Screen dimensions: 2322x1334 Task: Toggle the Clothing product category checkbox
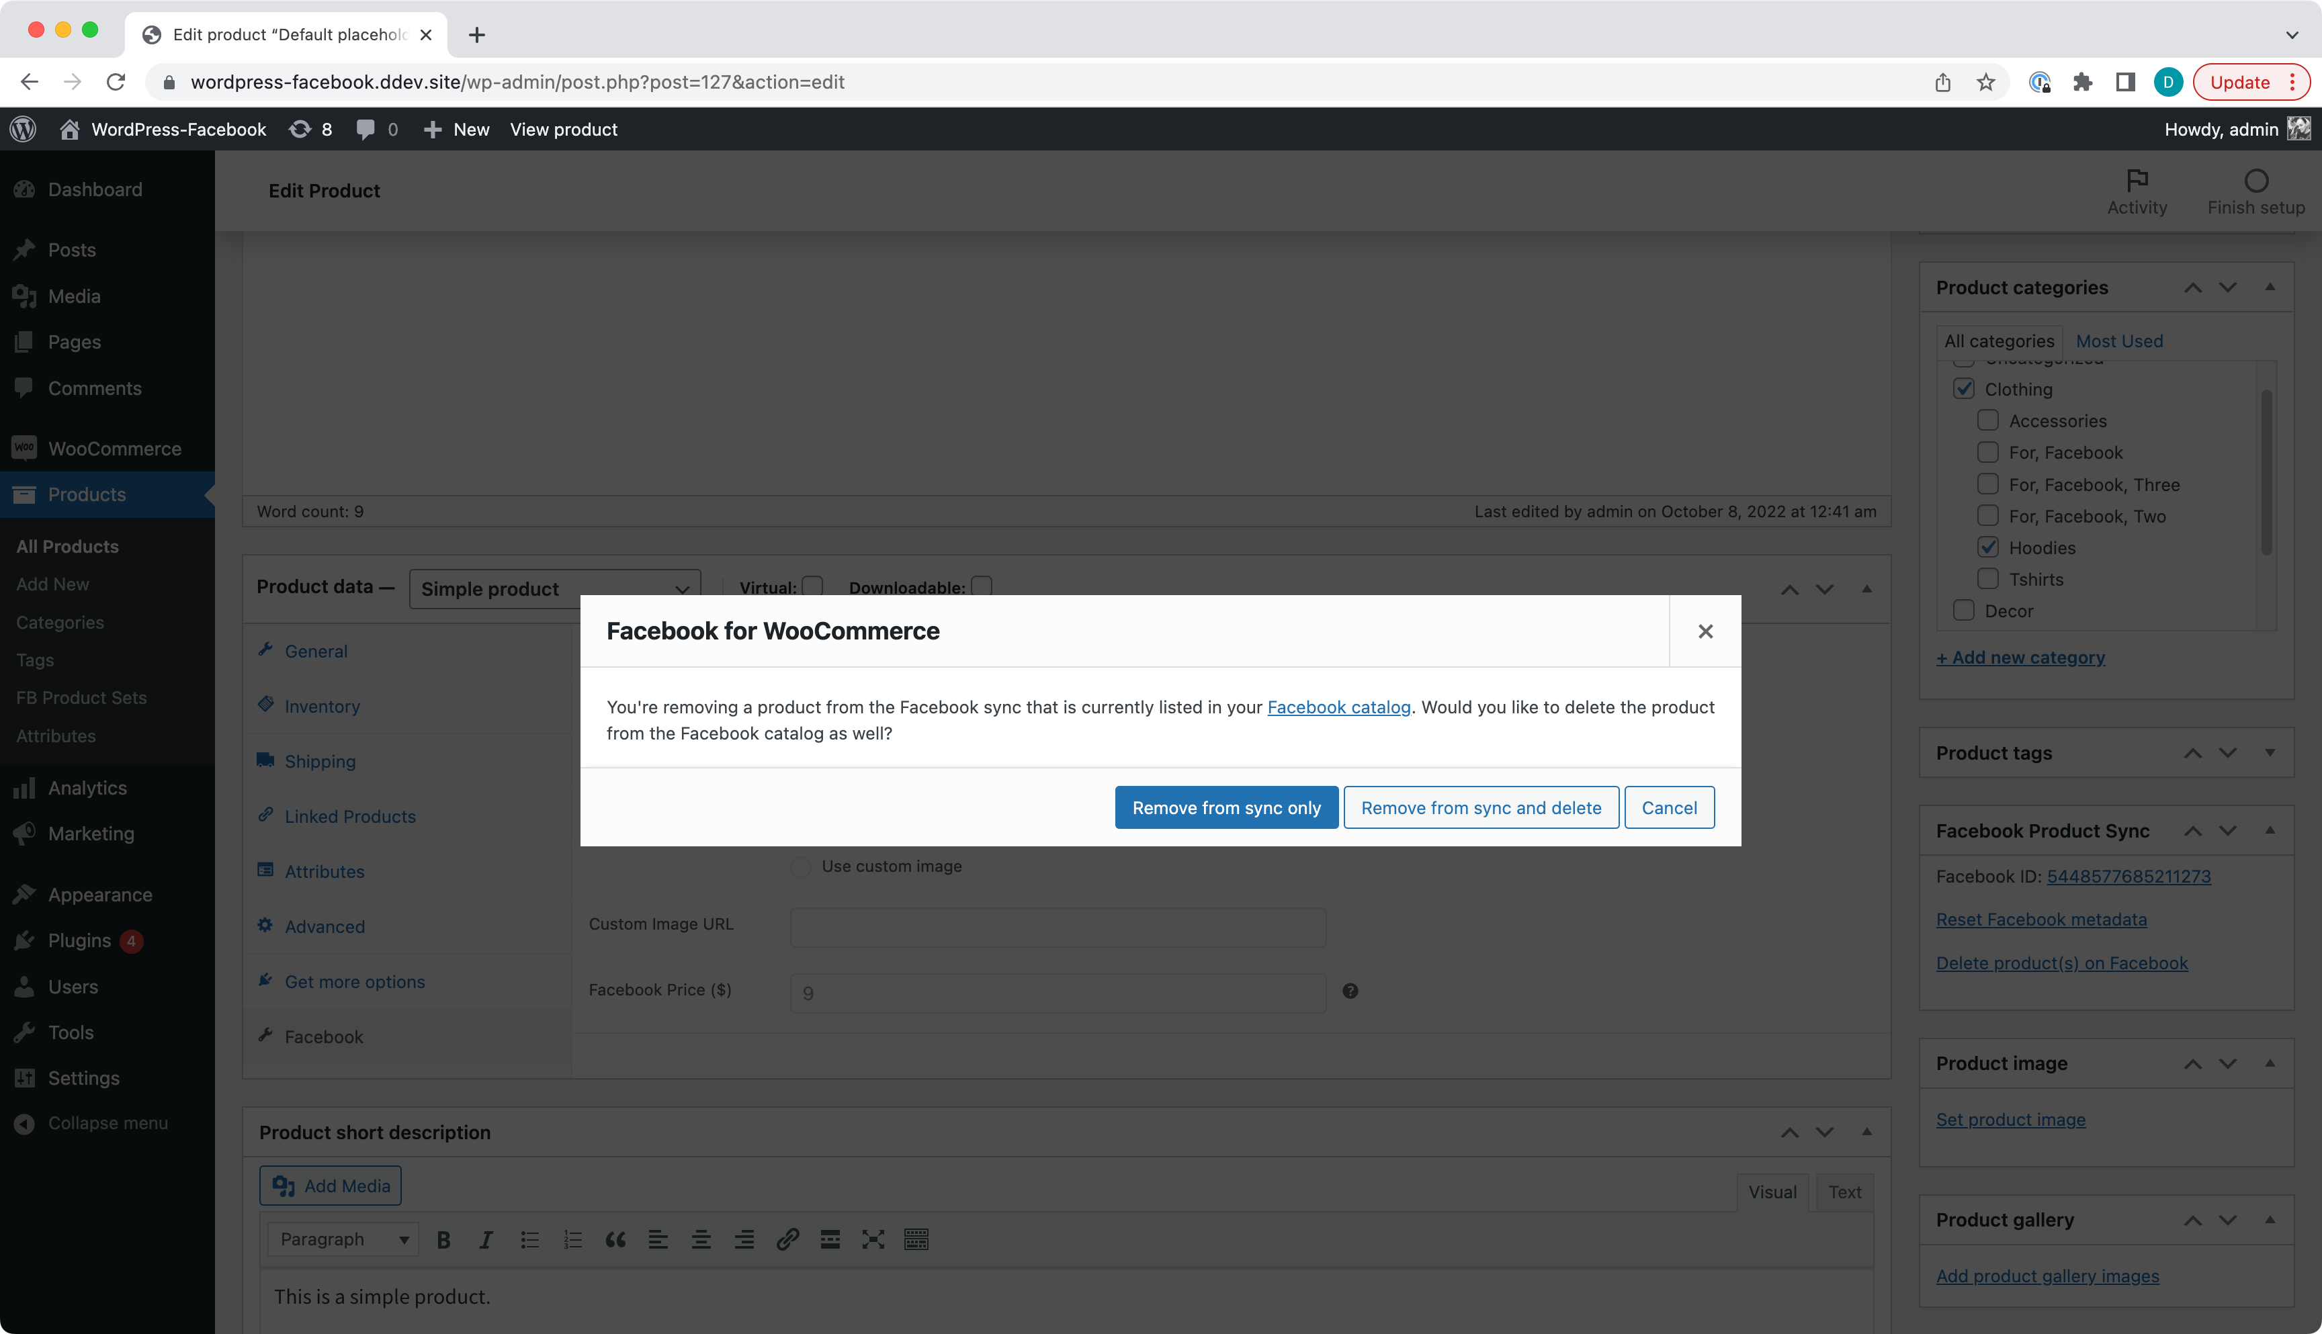click(1963, 388)
